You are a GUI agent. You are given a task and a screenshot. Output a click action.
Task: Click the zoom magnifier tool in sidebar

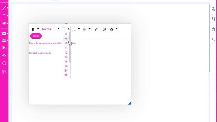[x=4, y=63]
